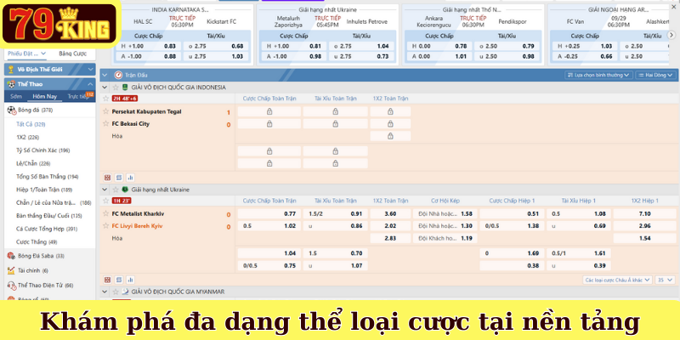Click the Myanmar league badge icon
Image resolution: width=680 pixels, height=340 pixels.
click(x=125, y=292)
